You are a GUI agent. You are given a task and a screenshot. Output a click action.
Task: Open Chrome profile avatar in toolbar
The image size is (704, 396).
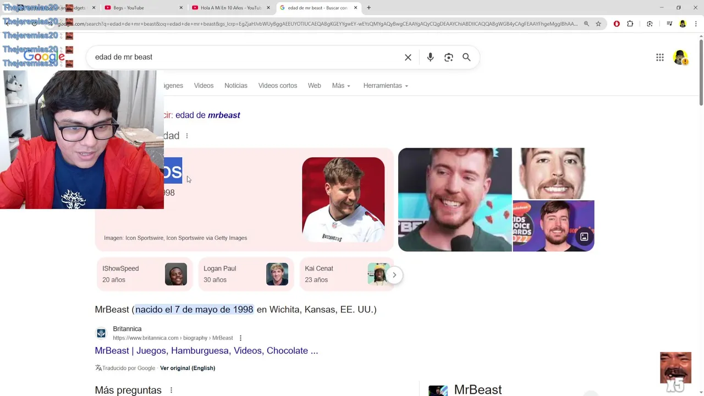(683, 24)
